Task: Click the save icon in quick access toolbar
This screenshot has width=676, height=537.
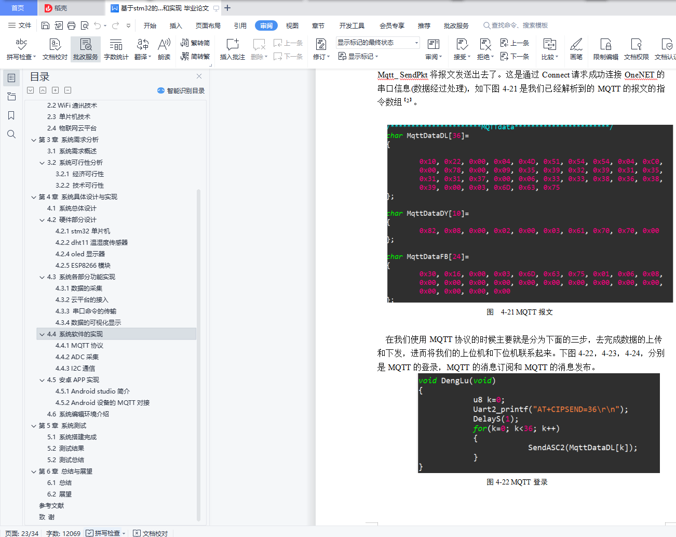Action: click(45, 25)
